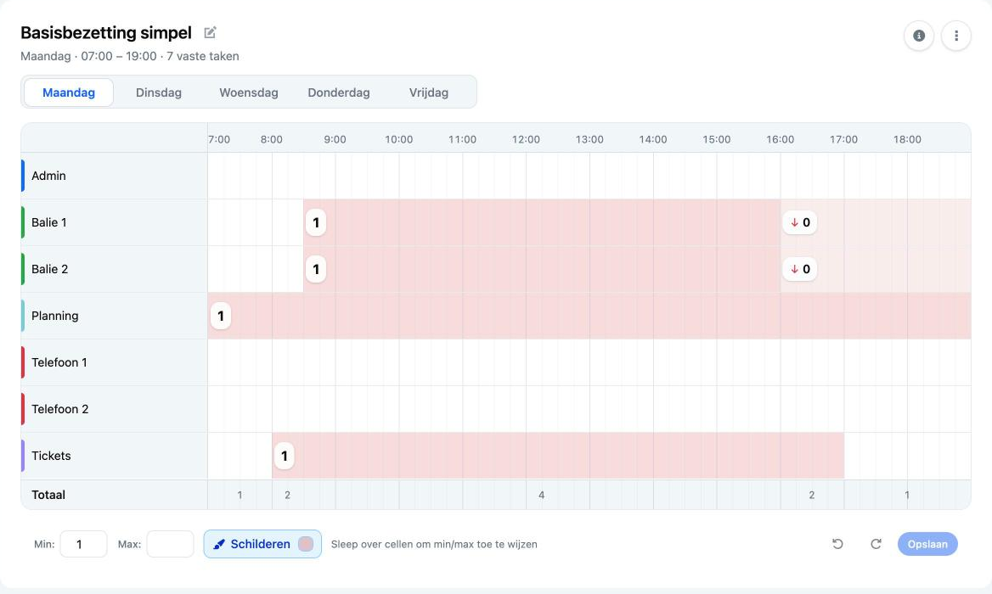Open the info icon button
This screenshot has height=594, width=992.
[x=919, y=36]
